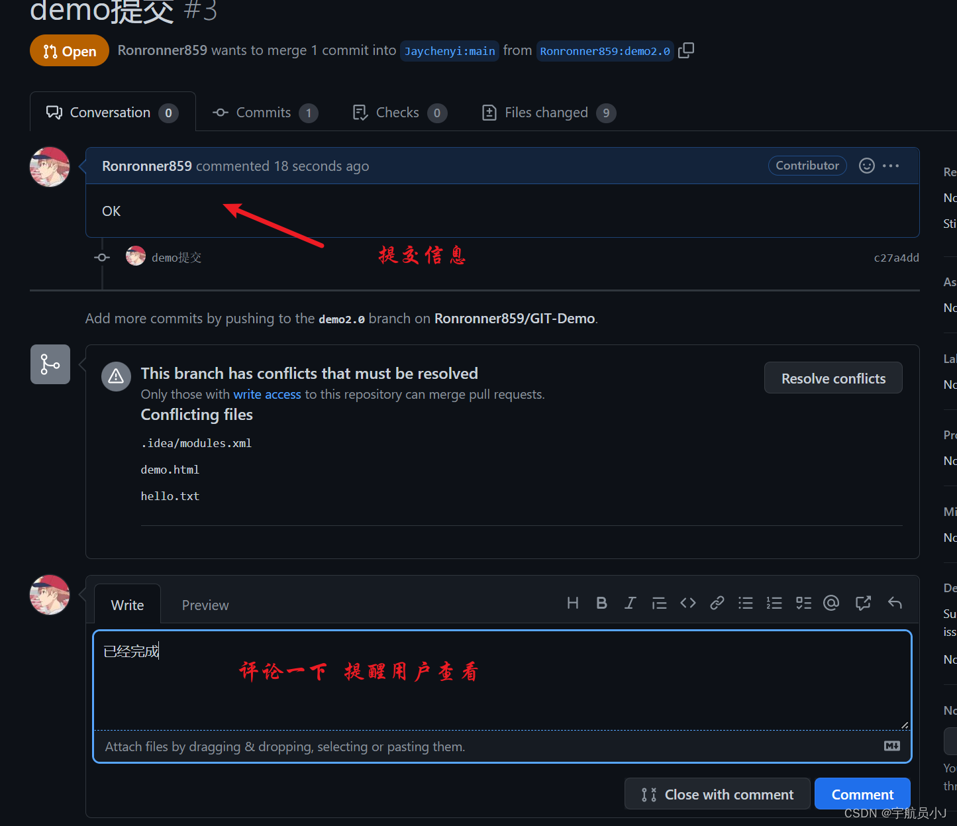Click the blue Comment button
Viewport: 957px width, 826px height.
862,794
